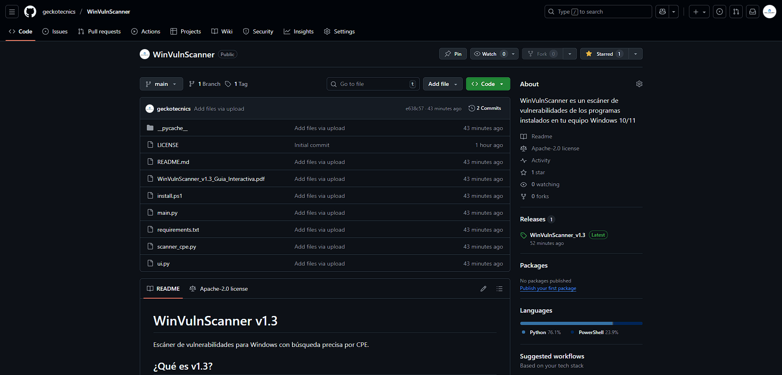Open the Add file dropdown
Image resolution: width=782 pixels, height=375 pixels.
pyautogui.click(x=443, y=84)
